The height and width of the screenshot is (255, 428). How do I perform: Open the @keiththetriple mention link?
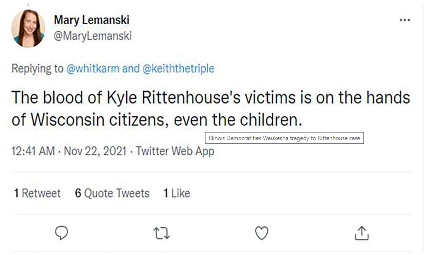[x=178, y=68]
